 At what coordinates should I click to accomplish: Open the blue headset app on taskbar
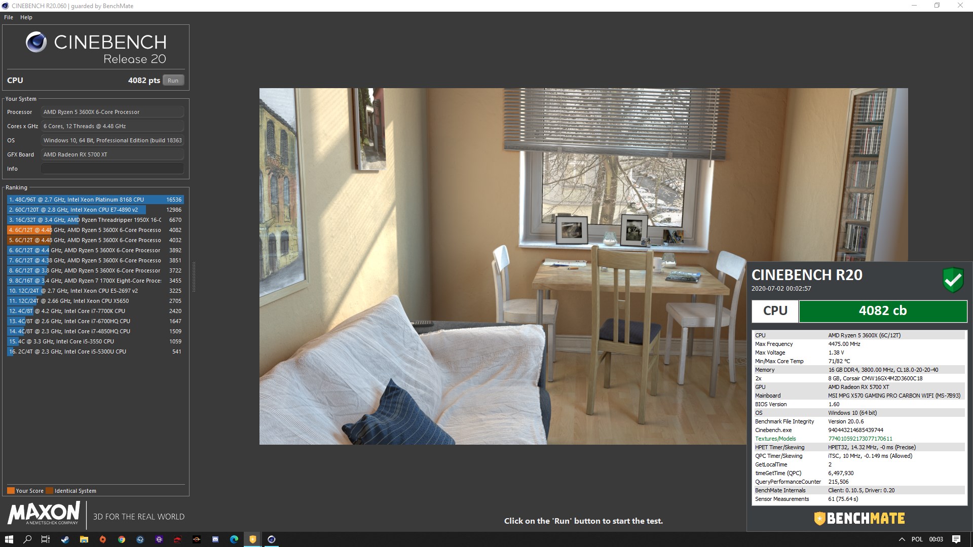tap(140, 539)
